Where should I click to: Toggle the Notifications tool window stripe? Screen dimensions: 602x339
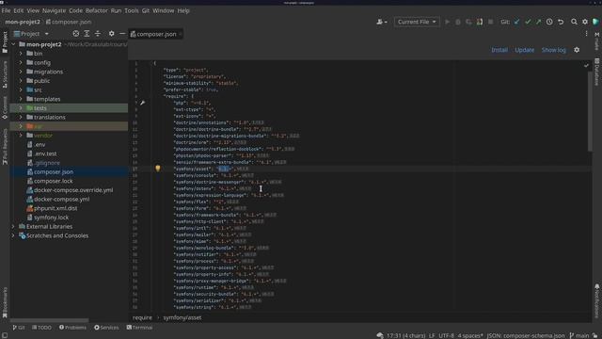(597, 301)
